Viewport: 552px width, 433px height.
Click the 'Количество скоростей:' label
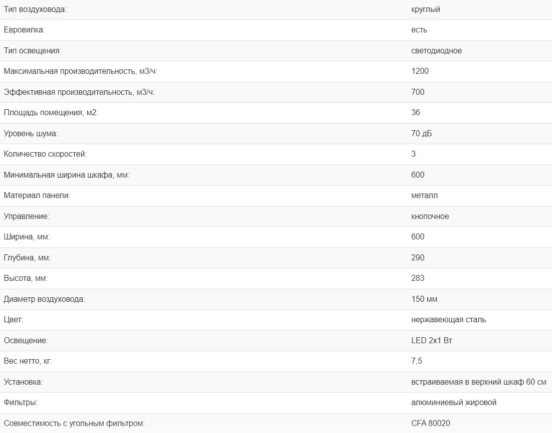(x=45, y=154)
